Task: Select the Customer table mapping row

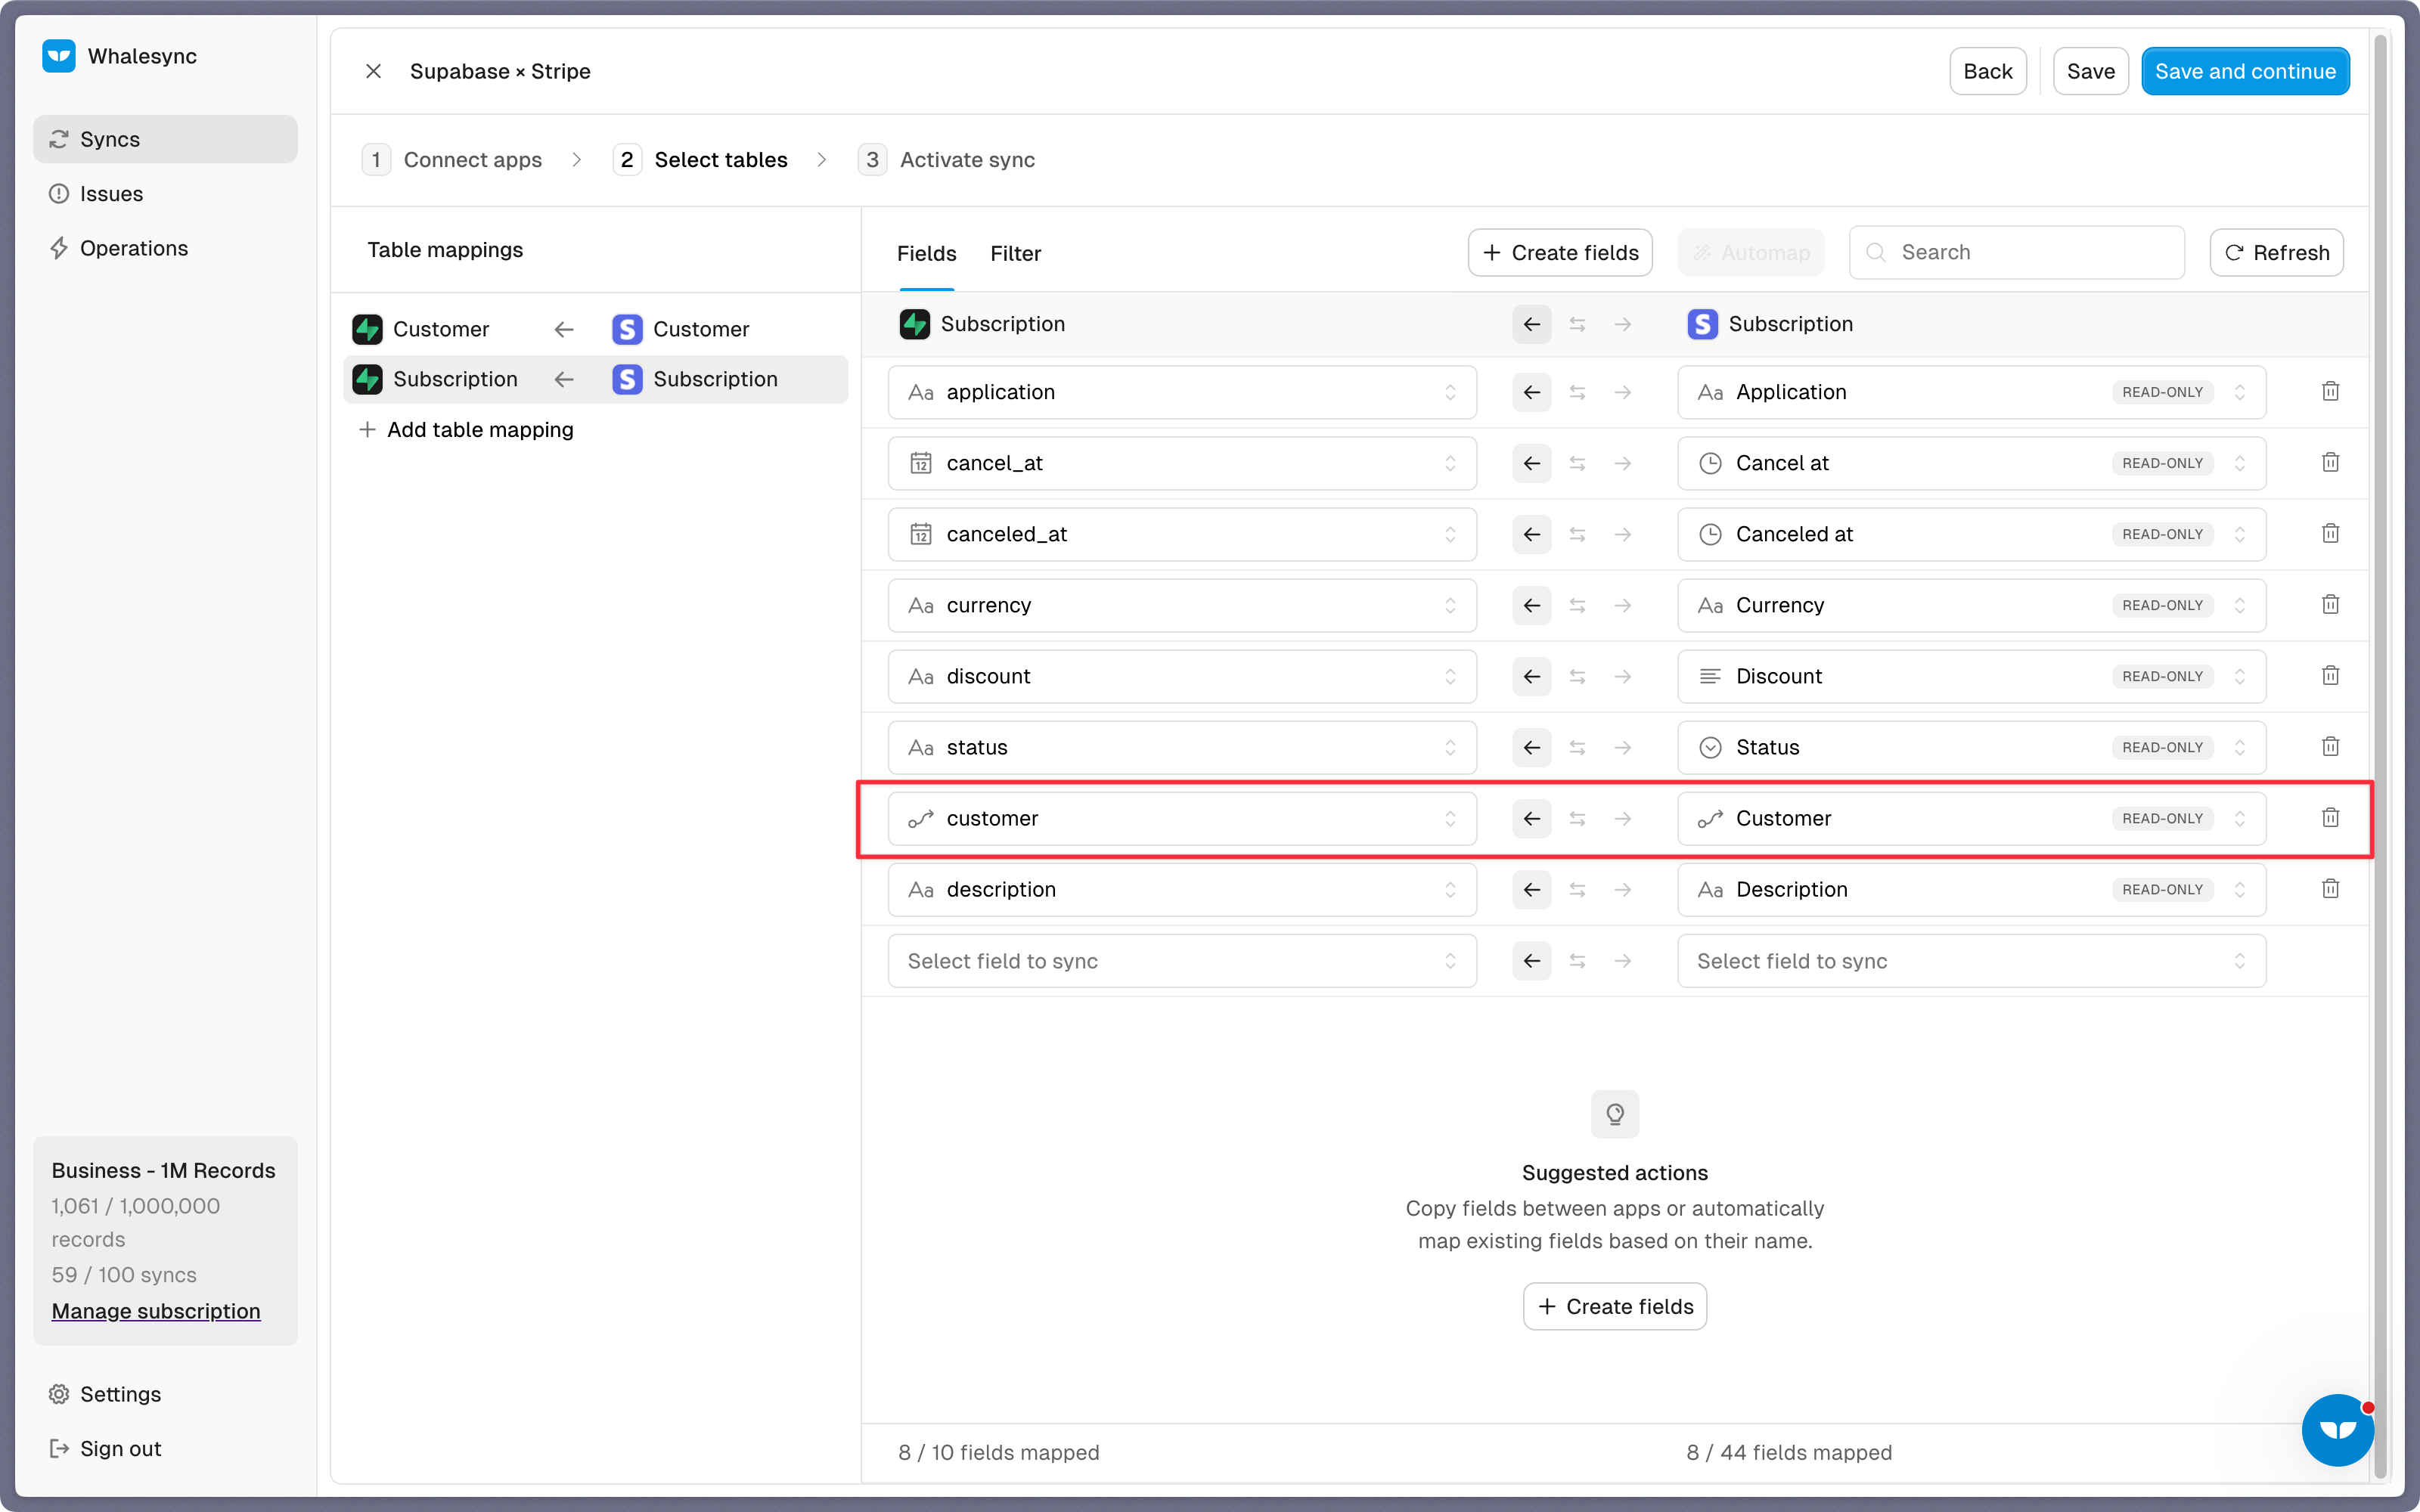Action: pos(596,329)
